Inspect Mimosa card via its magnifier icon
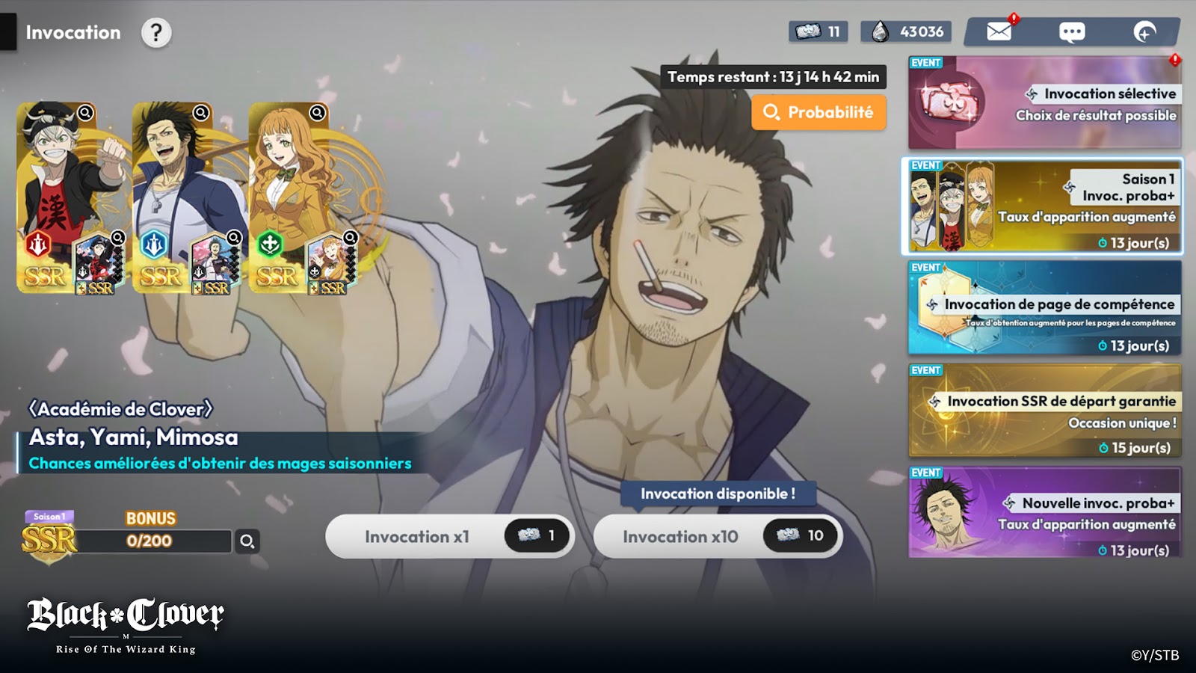1196x673 pixels. click(x=317, y=113)
